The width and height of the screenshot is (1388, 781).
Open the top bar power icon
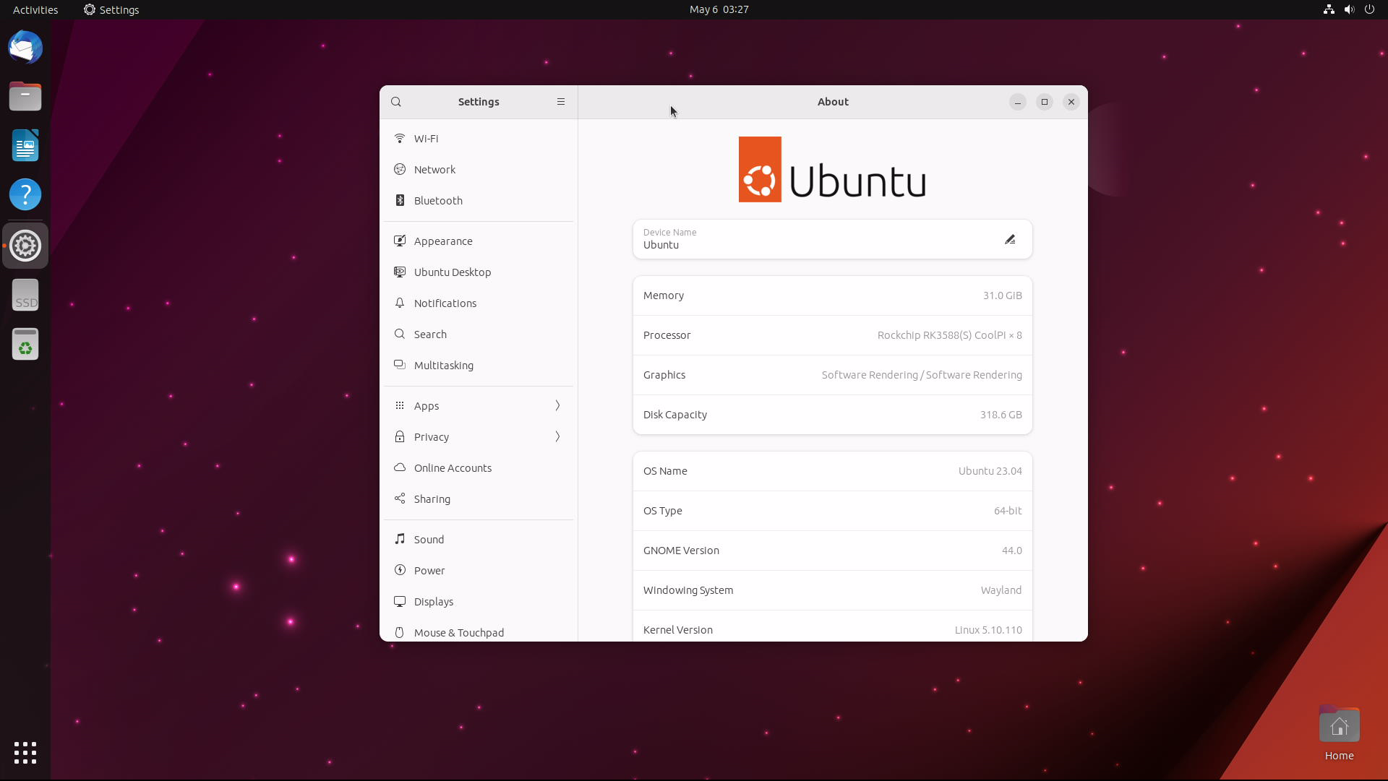click(x=1369, y=9)
